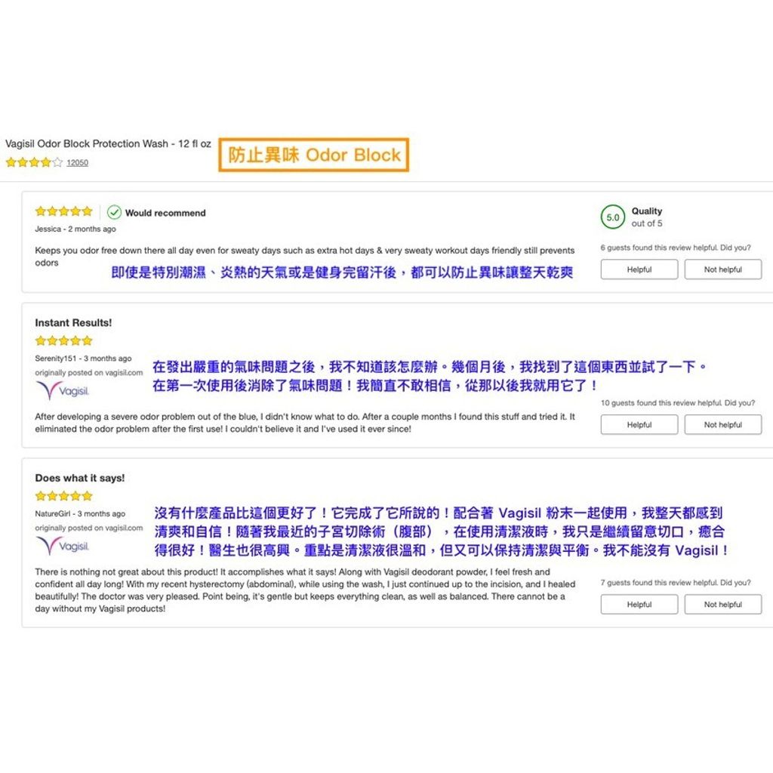Click the 5.0 Quality score circle
This screenshot has width=773, height=773.
(613, 217)
